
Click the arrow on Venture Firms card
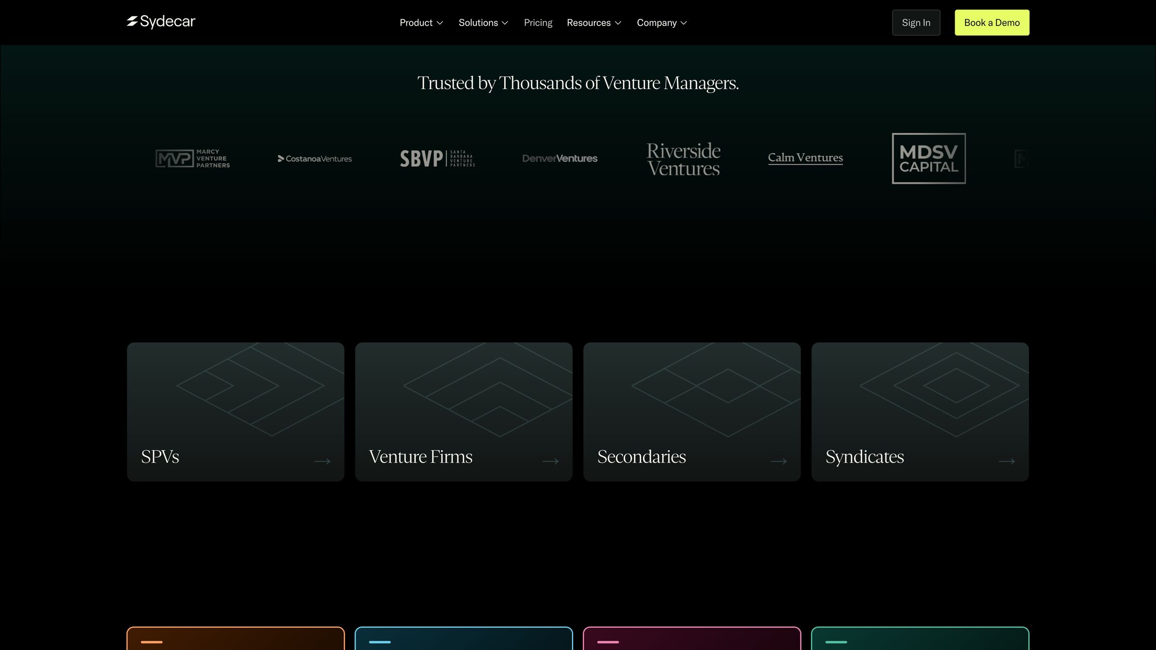point(551,461)
